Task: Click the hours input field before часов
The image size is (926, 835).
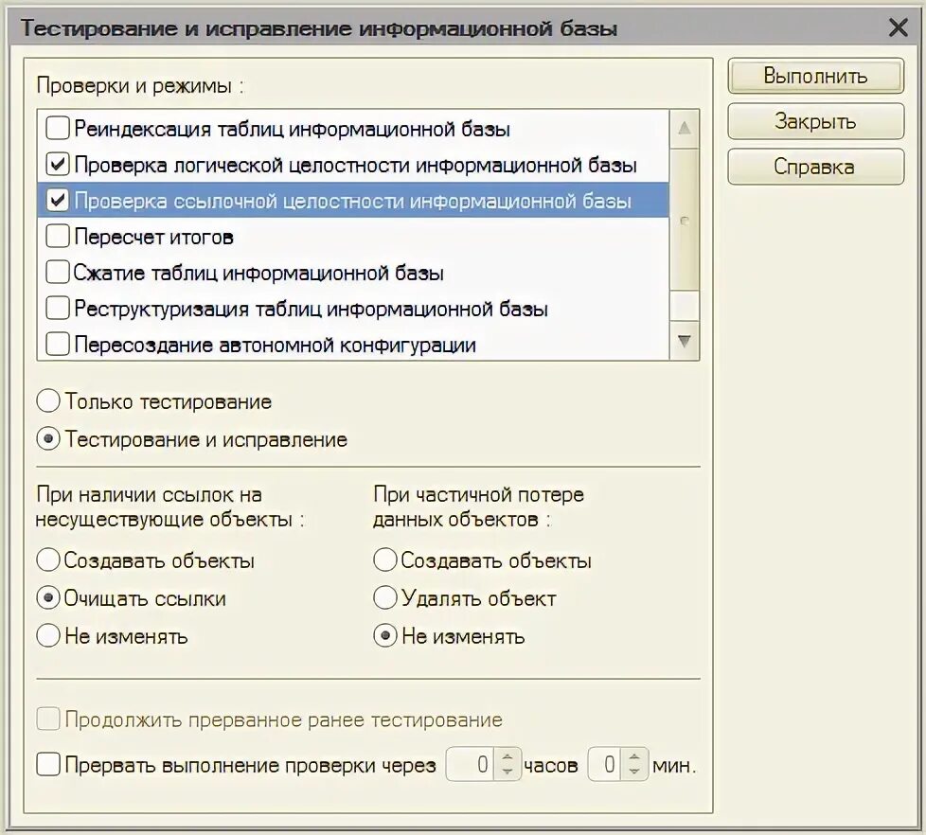Action: (470, 764)
